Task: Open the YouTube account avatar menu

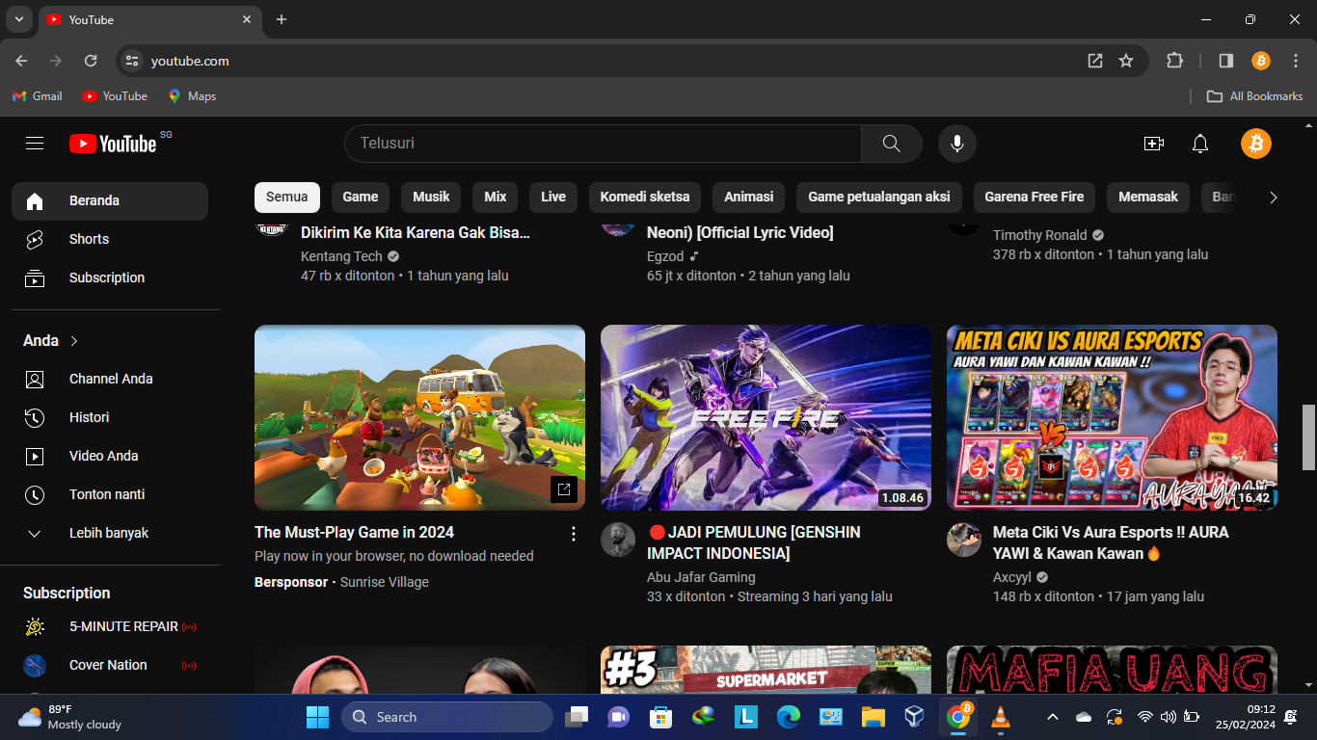Action: coord(1256,144)
